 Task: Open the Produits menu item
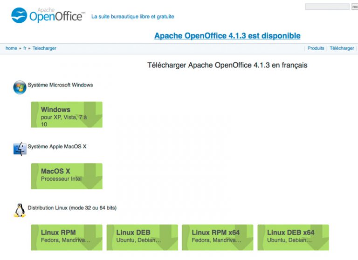pos(316,48)
